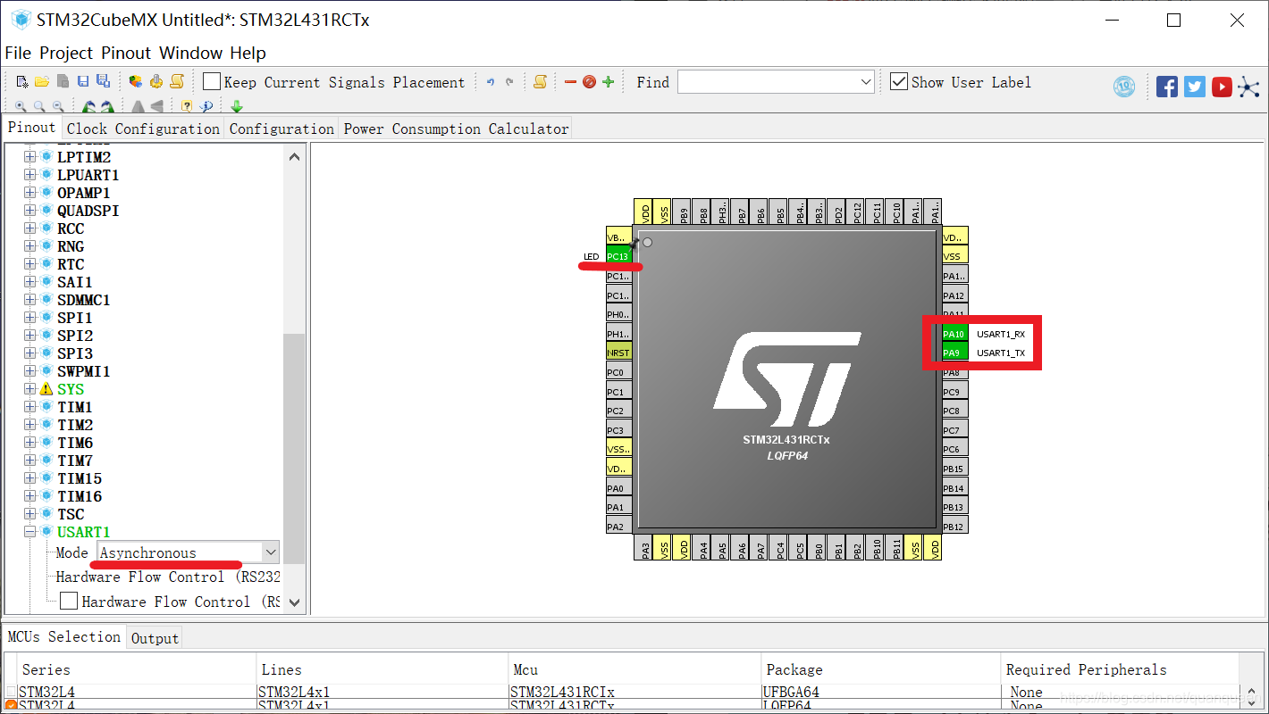Image resolution: width=1269 pixels, height=714 pixels.
Task: Collapse the USART1 tree node
Action: click(30, 532)
